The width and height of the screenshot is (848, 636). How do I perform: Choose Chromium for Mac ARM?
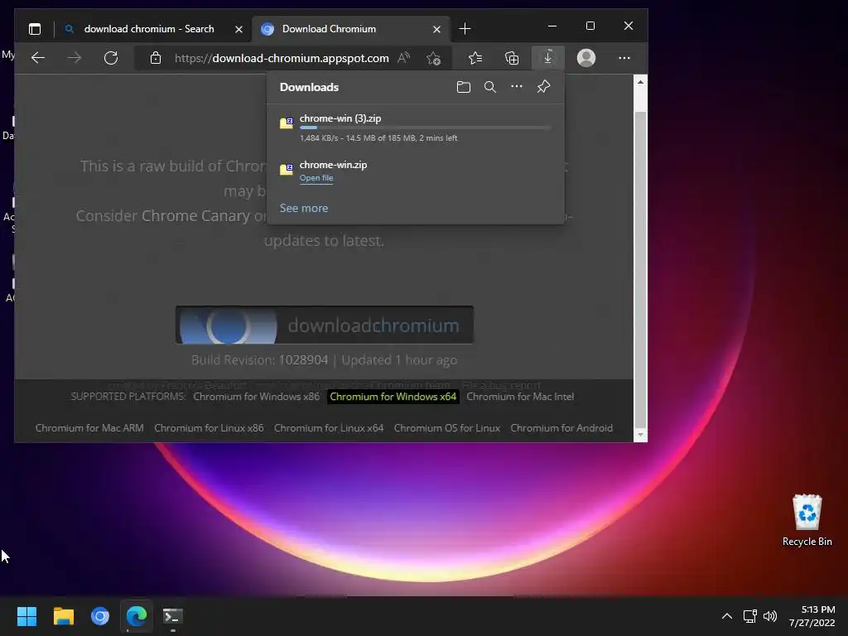click(x=89, y=428)
